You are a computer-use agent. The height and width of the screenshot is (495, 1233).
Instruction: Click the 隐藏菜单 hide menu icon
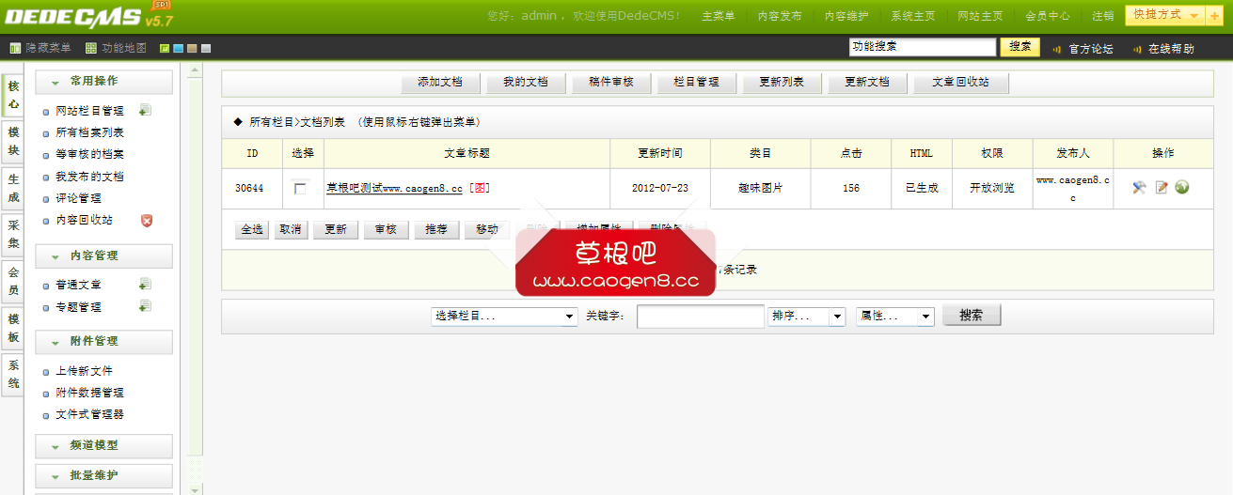(x=15, y=48)
